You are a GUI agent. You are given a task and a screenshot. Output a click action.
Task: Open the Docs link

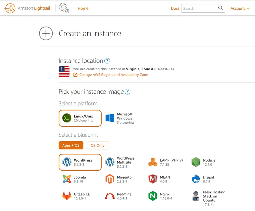(175, 9)
